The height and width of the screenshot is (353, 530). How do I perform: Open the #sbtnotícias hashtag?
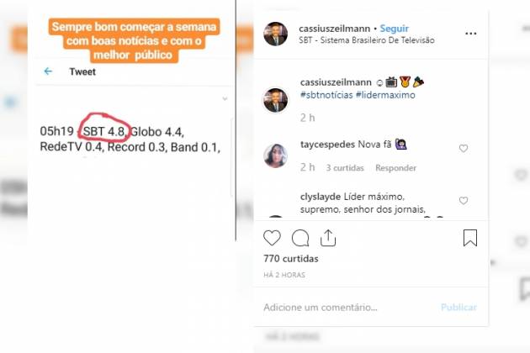pyautogui.click(x=326, y=95)
